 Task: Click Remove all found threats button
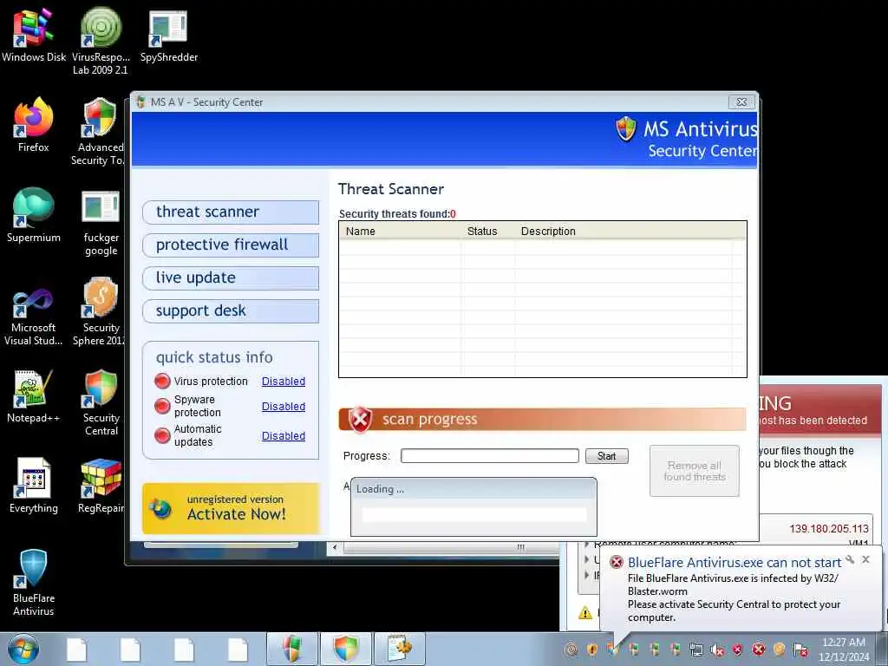[695, 471]
